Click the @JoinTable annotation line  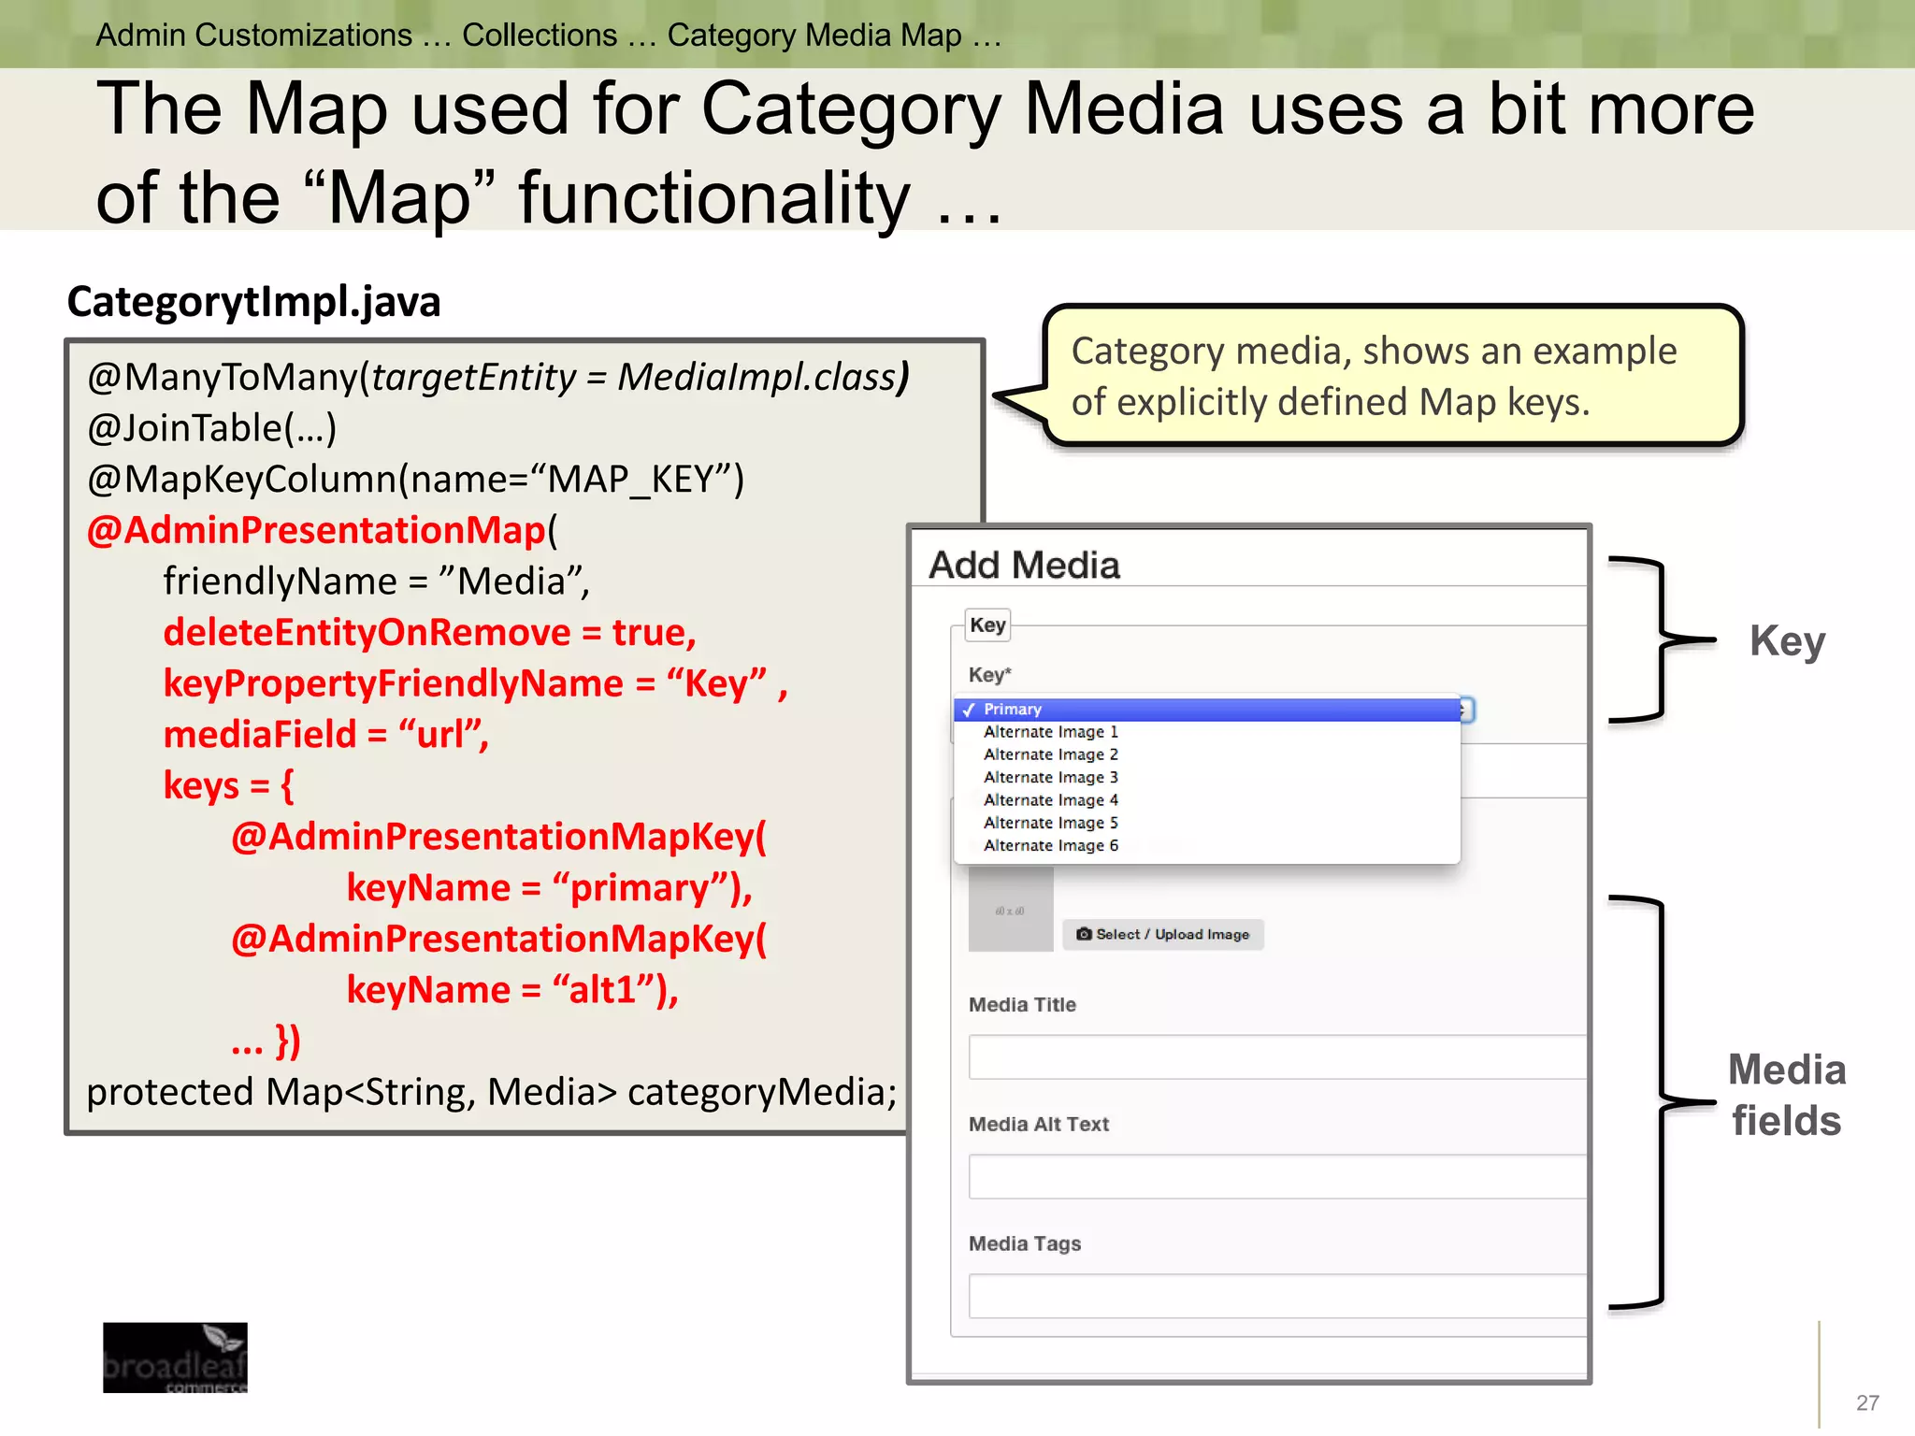click(x=211, y=428)
